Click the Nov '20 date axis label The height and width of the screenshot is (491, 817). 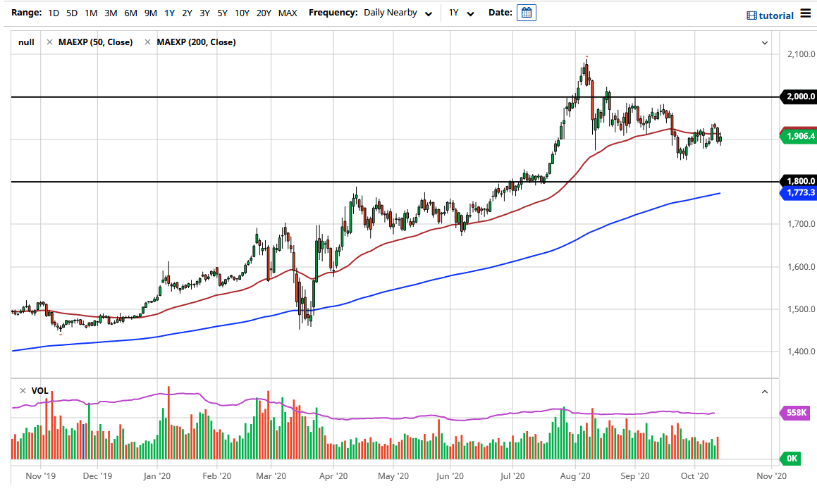pos(772,476)
